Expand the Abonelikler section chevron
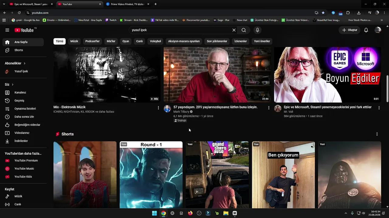Viewport: 389px width, 218px height. tap(25, 63)
